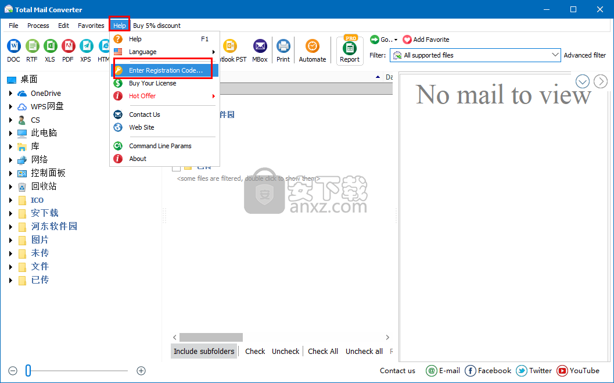
Task: Open the PRO Report button
Action: [350, 51]
